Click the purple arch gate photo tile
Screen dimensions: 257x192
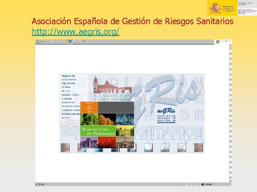point(89,142)
